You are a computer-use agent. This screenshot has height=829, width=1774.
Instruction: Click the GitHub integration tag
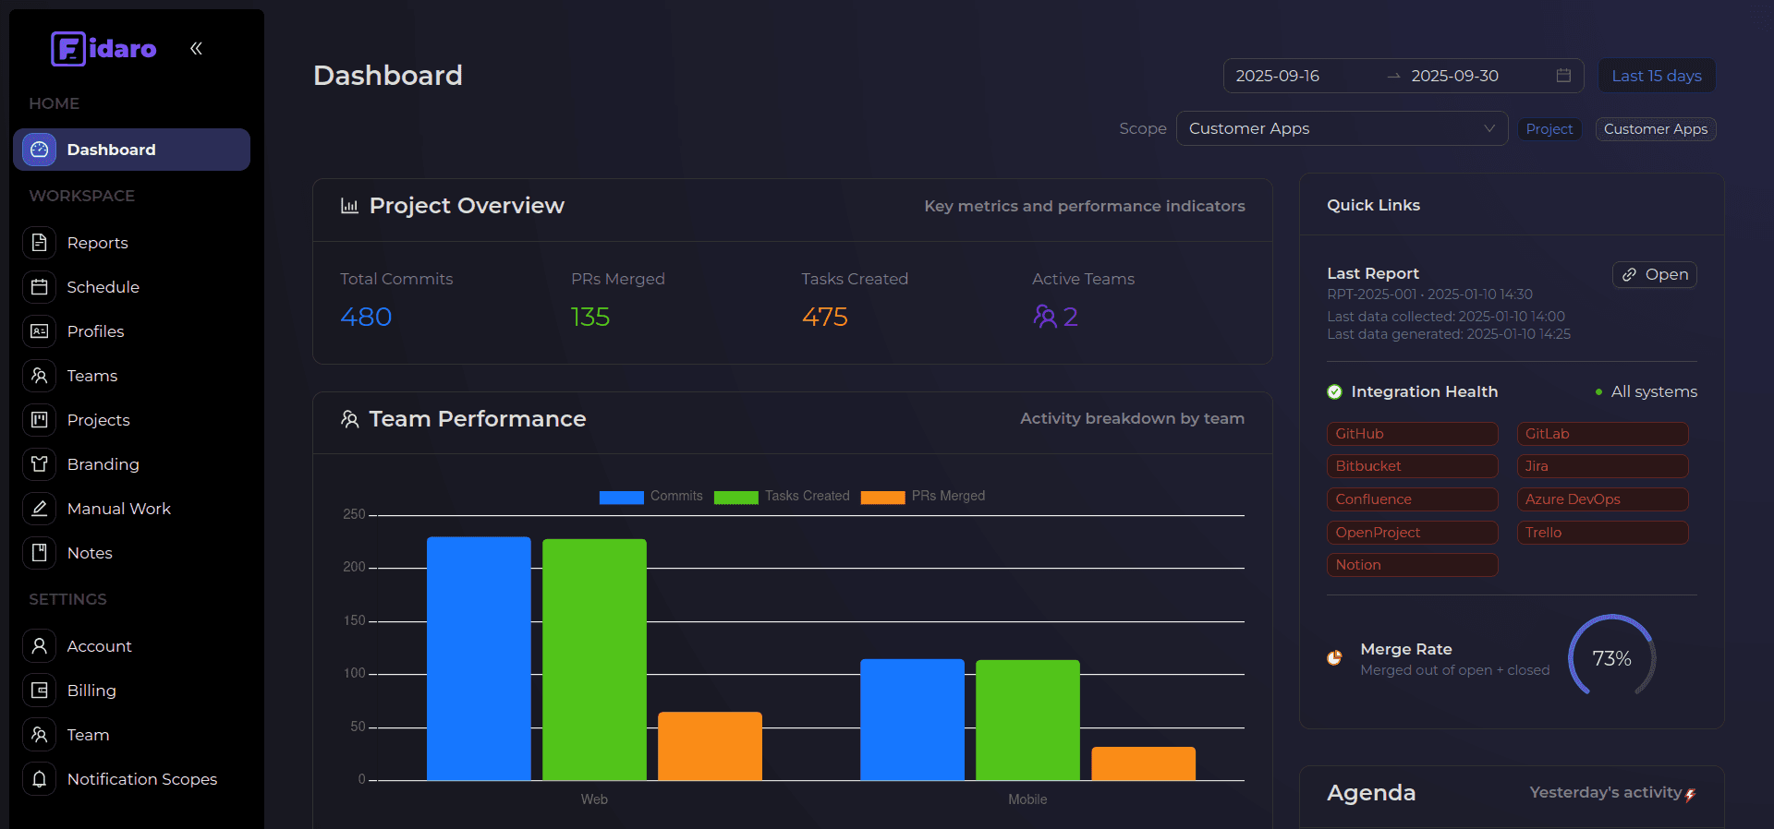tap(1411, 434)
